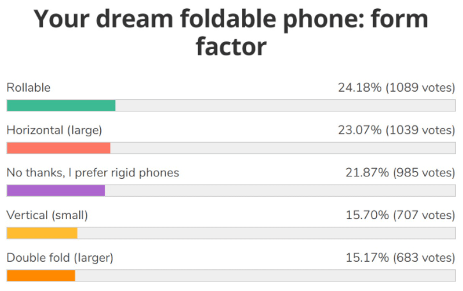Click the 24.18% (1089 votes) text
463x291 pixels.
[396, 88]
